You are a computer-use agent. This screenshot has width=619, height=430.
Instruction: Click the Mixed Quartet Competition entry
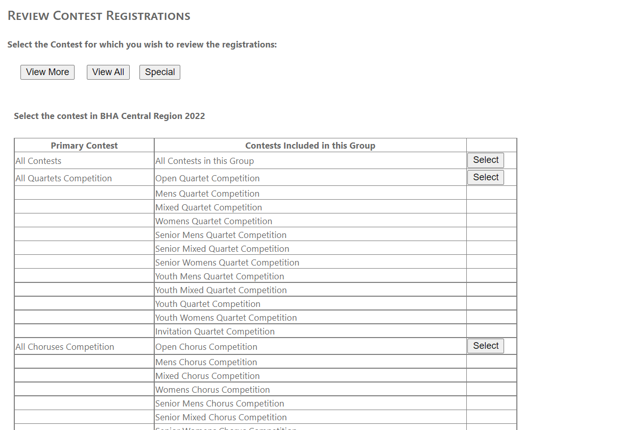(x=208, y=207)
